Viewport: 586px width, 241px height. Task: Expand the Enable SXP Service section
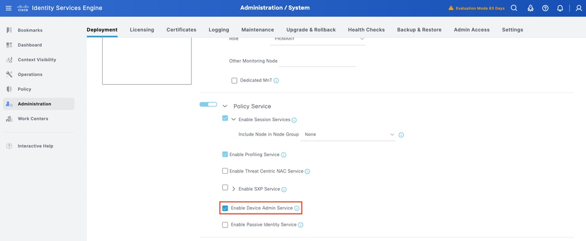click(x=233, y=189)
